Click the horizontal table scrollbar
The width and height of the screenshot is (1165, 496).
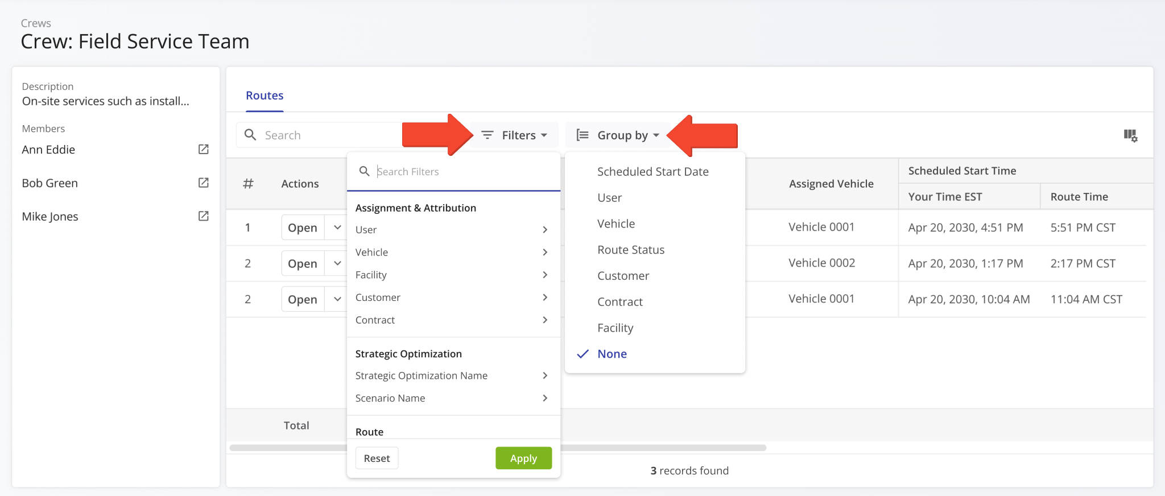coord(660,448)
